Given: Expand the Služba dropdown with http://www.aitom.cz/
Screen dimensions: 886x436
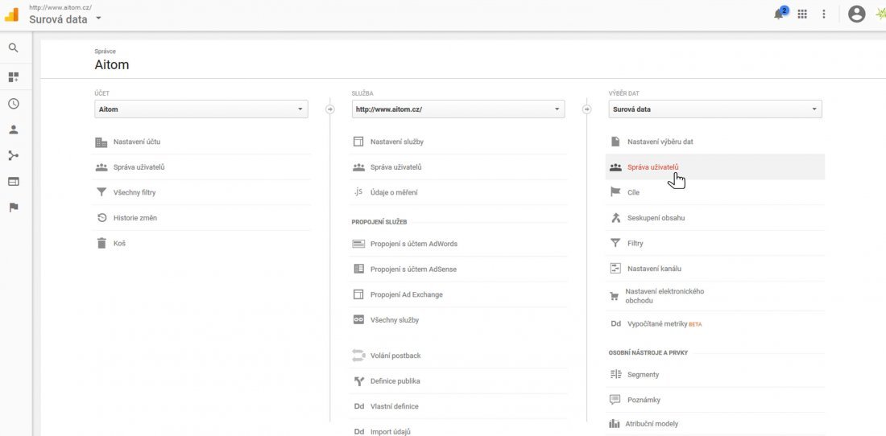Looking at the screenshot, I should 457,109.
